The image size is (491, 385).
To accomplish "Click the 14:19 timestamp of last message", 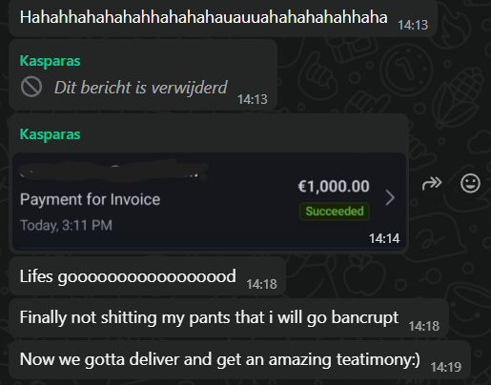I will (445, 367).
